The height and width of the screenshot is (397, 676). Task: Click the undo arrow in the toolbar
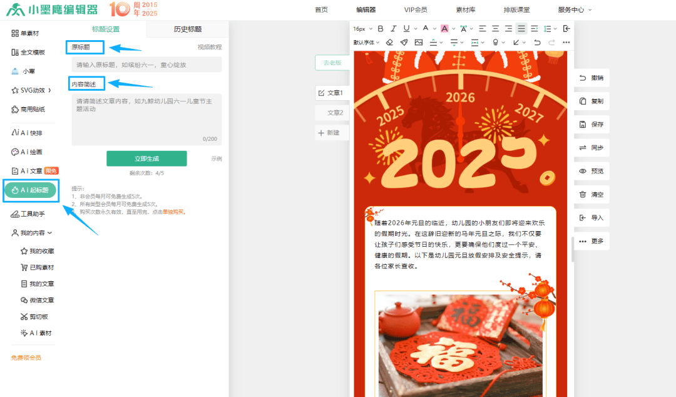click(x=537, y=43)
